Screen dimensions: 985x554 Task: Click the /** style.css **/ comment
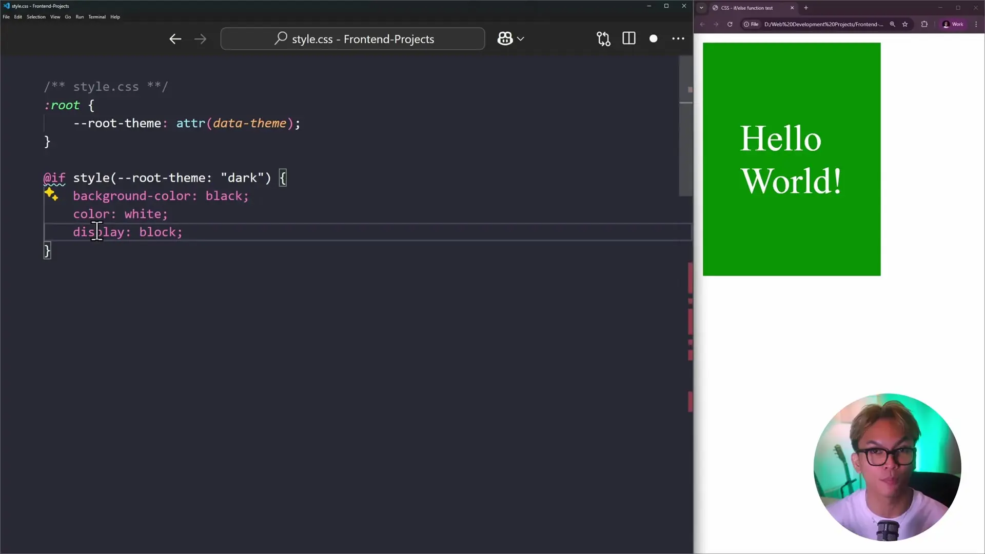pyautogui.click(x=106, y=87)
